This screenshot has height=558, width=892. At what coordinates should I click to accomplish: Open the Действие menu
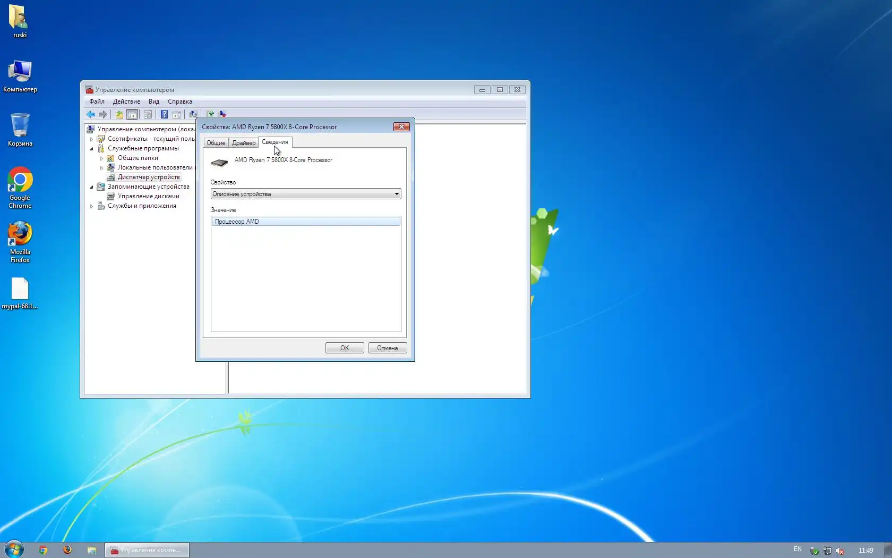[126, 102]
